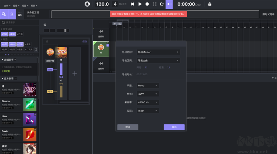Viewport: 277px width, 154px height.
Task: Toggle the #抒情 tag filter
Action: [20, 44]
